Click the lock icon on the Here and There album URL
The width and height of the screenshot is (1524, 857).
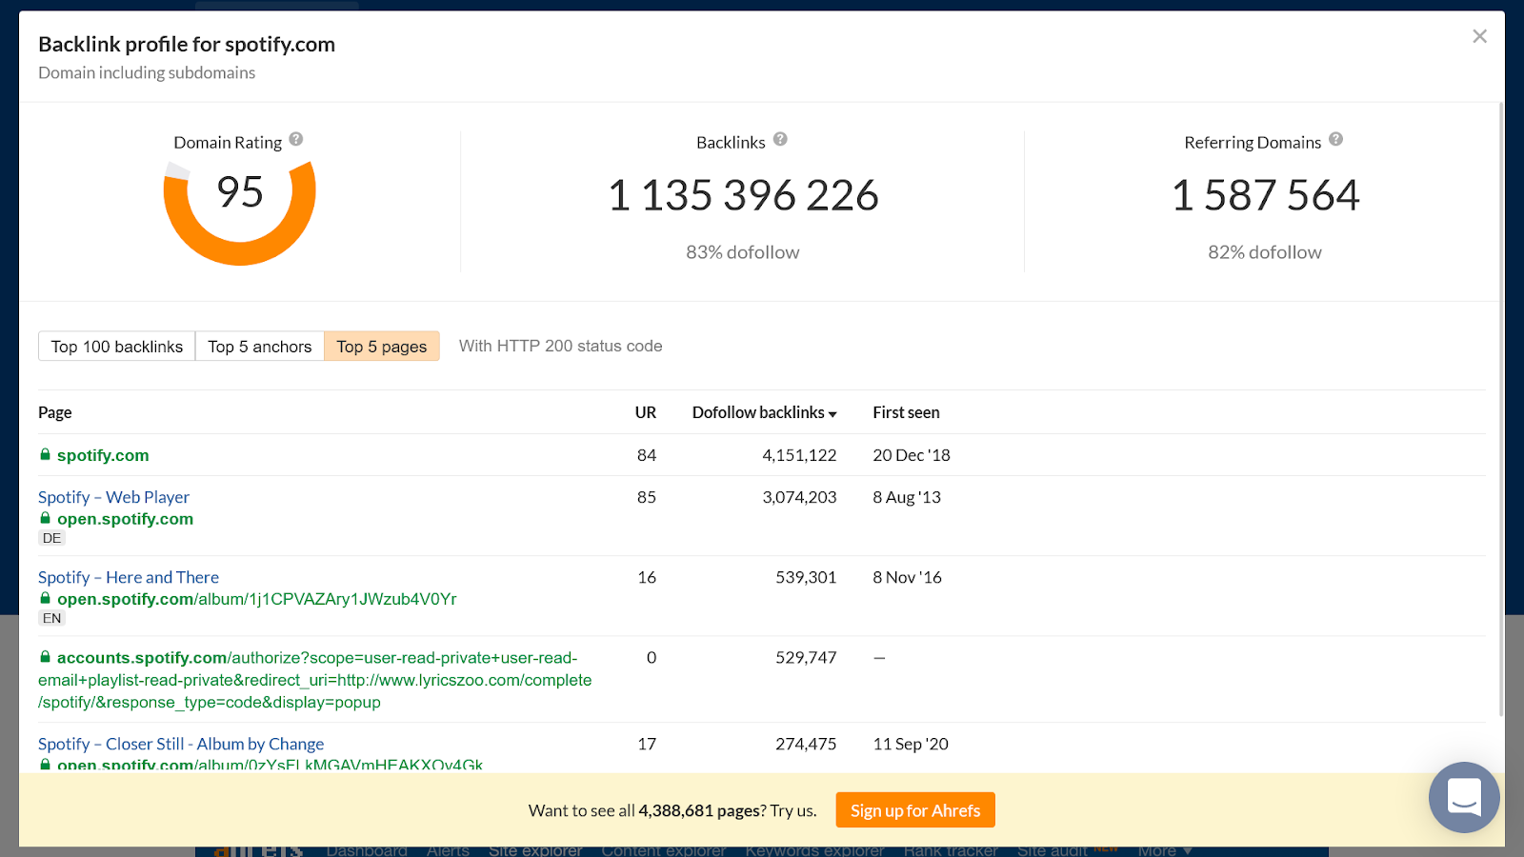coord(45,598)
